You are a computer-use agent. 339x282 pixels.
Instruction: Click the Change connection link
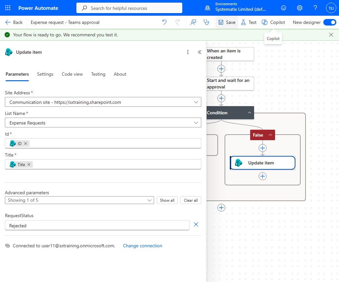(143, 246)
